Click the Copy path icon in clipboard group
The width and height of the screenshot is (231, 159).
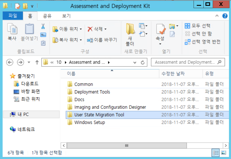[x=43, y=35]
